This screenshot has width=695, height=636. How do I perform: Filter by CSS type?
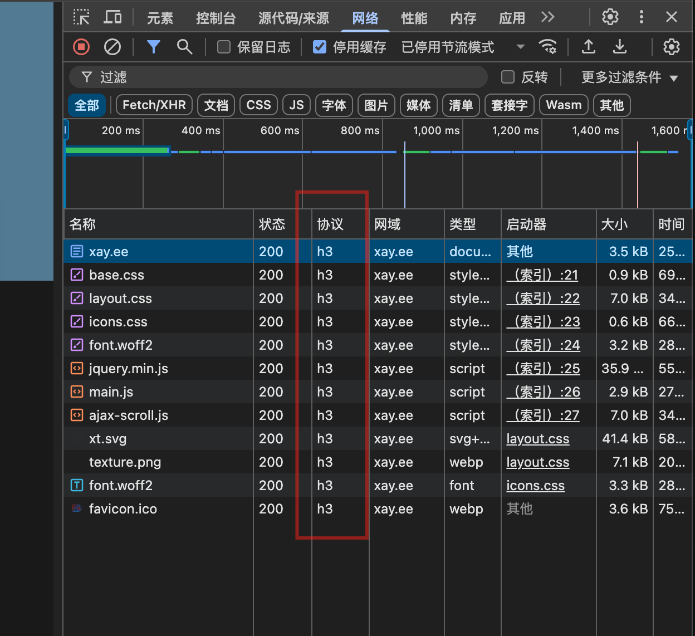[x=259, y=105]
